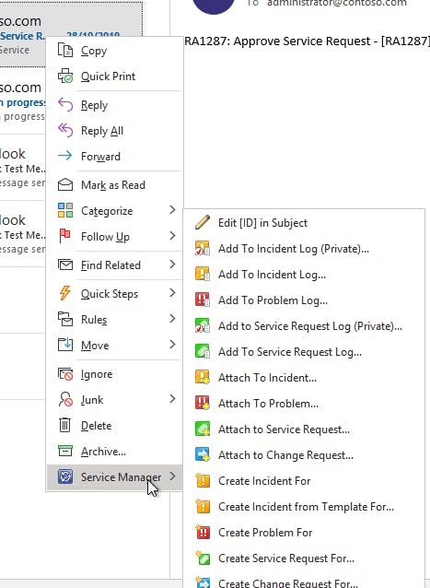Click the Find Related envelope icon
430x588 pixels.
point(65,265)
